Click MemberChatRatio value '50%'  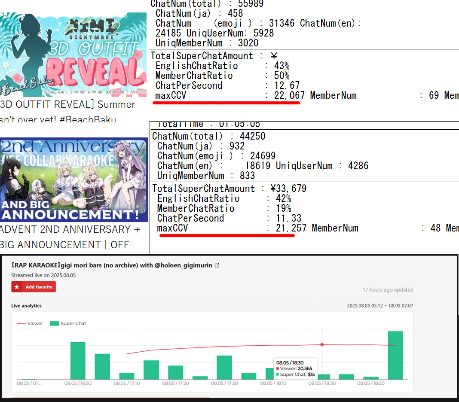tap(282, 76)
